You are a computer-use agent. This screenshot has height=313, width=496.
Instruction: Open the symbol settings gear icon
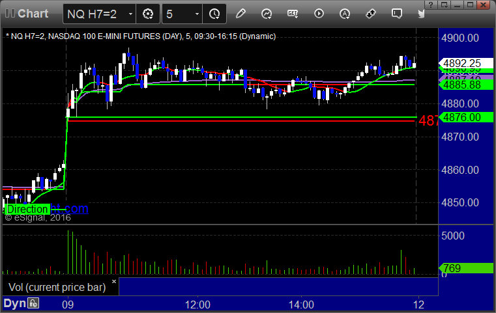coord(148,14)
